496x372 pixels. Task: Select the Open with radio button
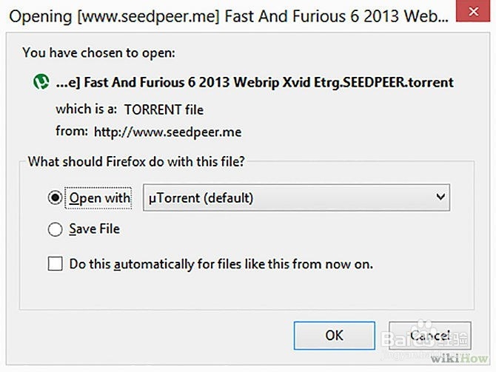pyautogui.click(x=55, y=197)
